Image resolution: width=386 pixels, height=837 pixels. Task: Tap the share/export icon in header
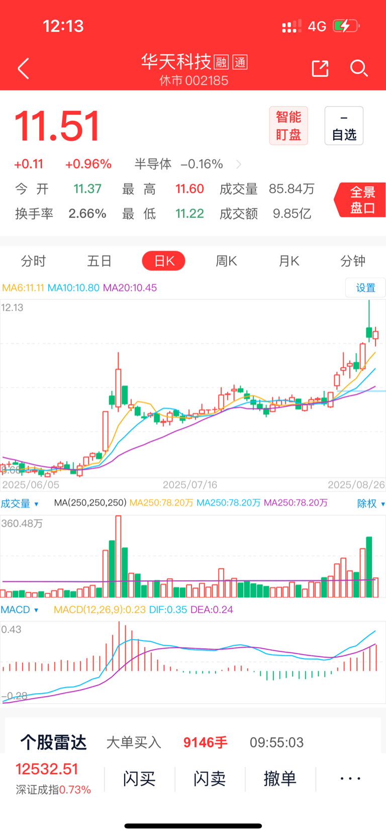pos(320,68)
